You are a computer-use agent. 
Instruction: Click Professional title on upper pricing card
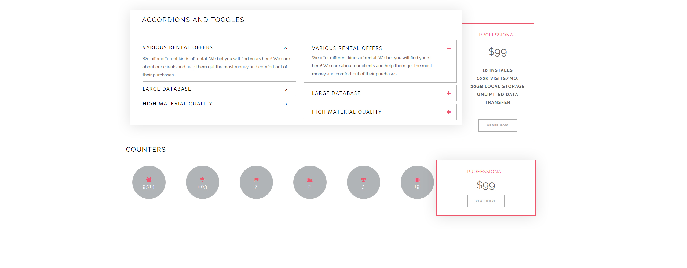click(x=498, y=35)
